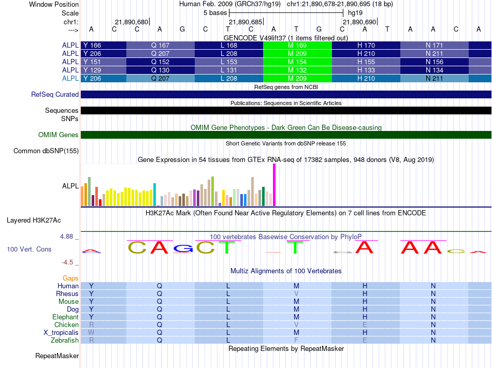Click the Window Position label
492x368 pixels.
pos(54,4)
